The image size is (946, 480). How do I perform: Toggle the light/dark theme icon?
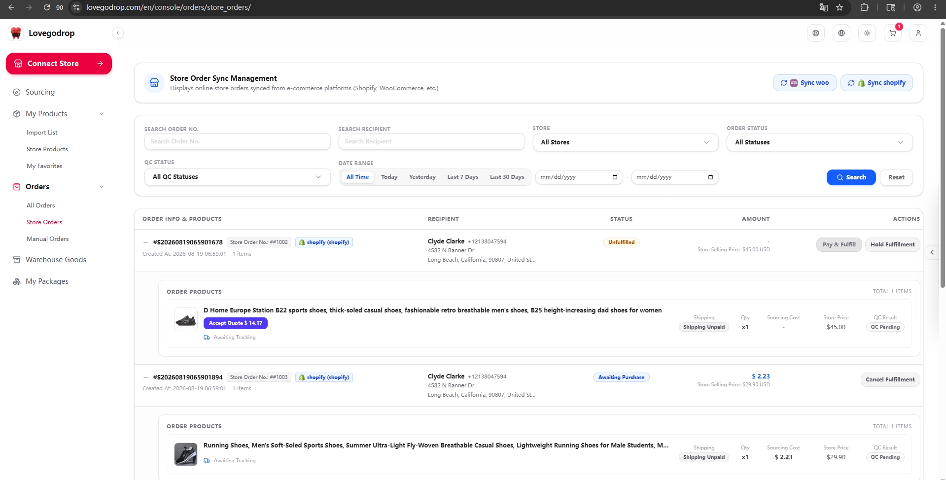[867, 33]
